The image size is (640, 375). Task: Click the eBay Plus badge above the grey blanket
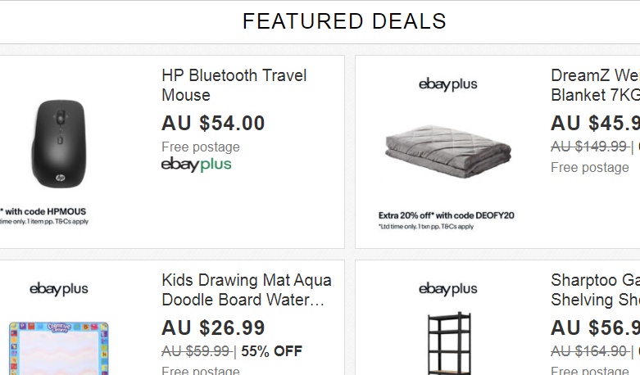447,84
